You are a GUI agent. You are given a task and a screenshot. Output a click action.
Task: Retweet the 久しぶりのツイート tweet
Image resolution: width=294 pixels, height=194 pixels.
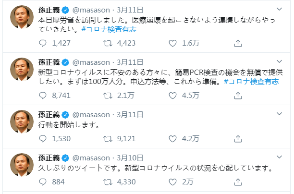click(109, 182)
